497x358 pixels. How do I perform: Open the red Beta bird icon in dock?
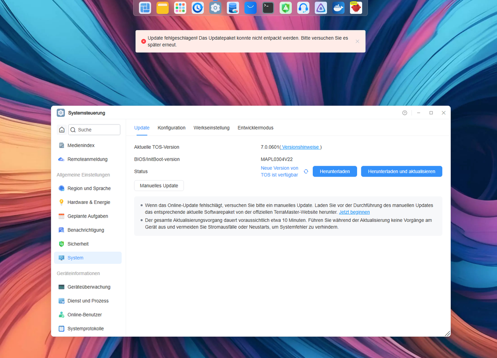point(356,8)
